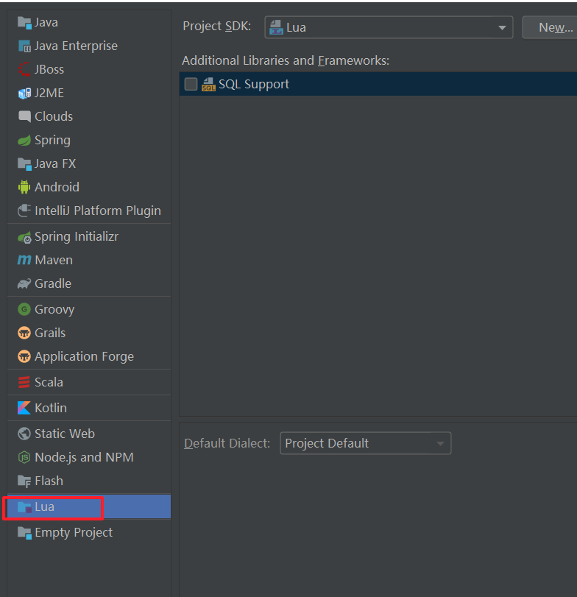Select the Scala red stripes icon
577x597 pixels.
[x=24, y=382]
